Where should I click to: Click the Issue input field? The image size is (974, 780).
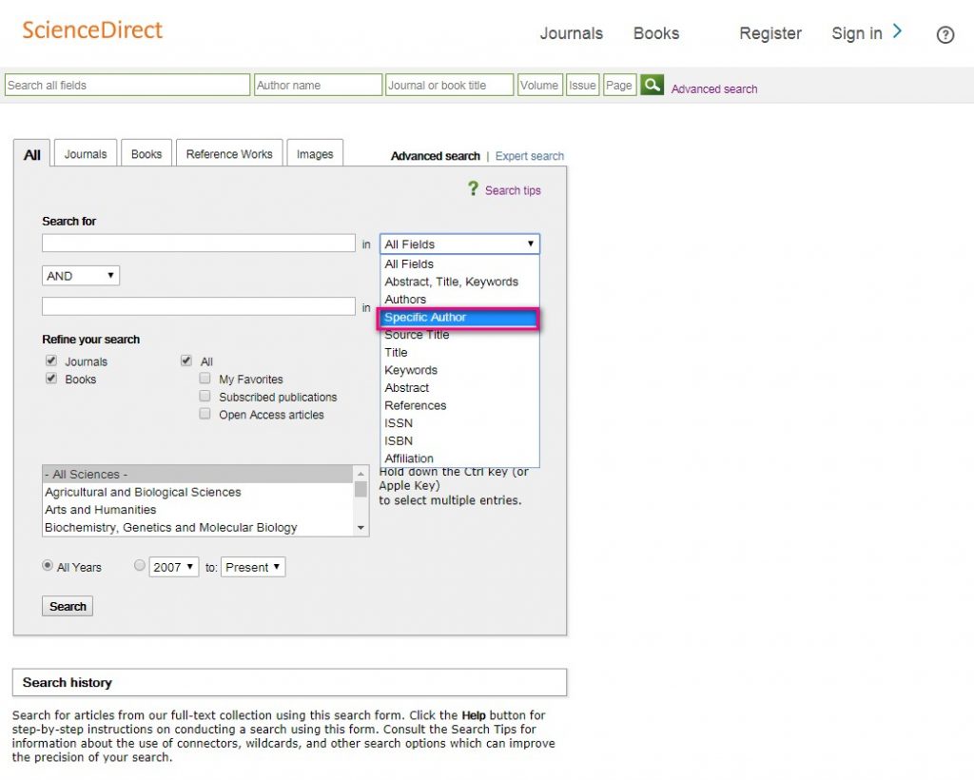point(583,85)
